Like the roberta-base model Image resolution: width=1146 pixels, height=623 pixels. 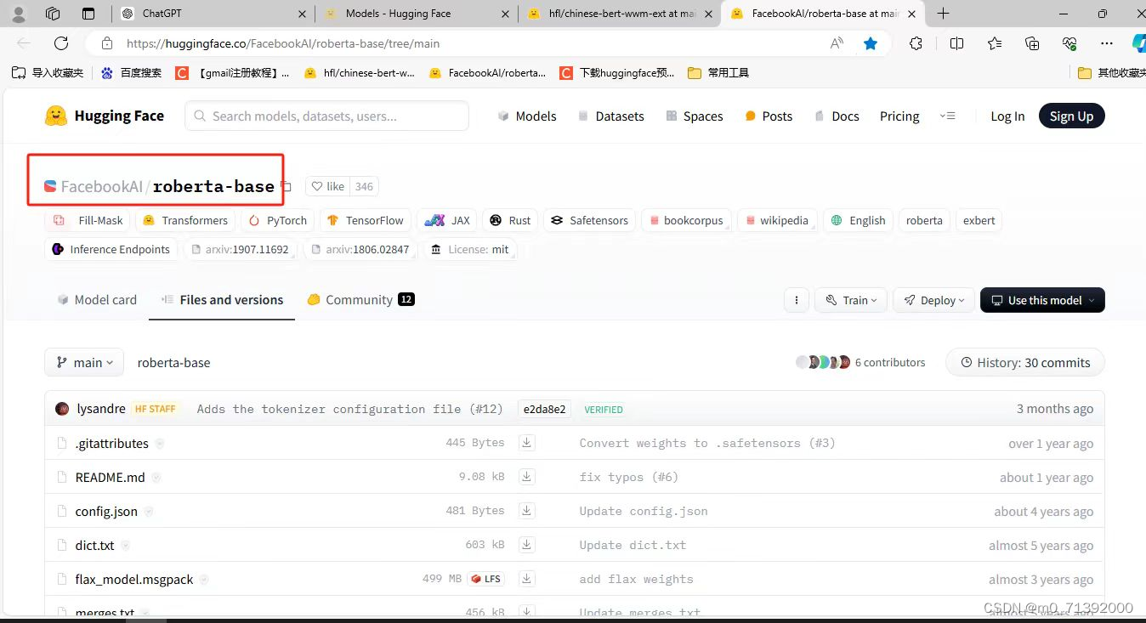coord(327,186)
